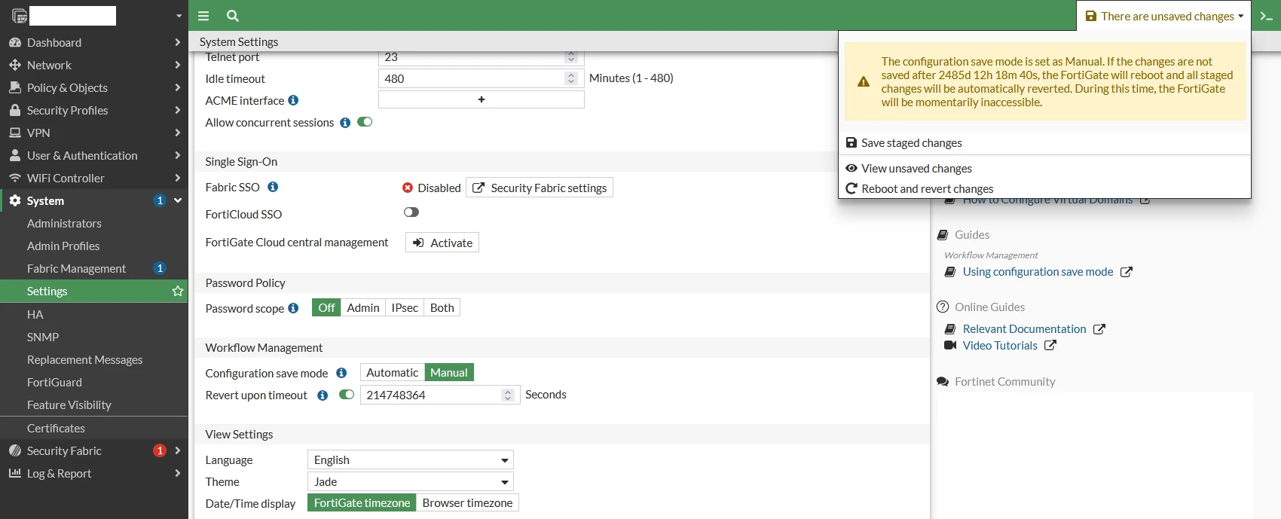Click external link icon beside Relevant Documentation
Viewport: 1281px width, 519px height.
(x=1099, y=329)
